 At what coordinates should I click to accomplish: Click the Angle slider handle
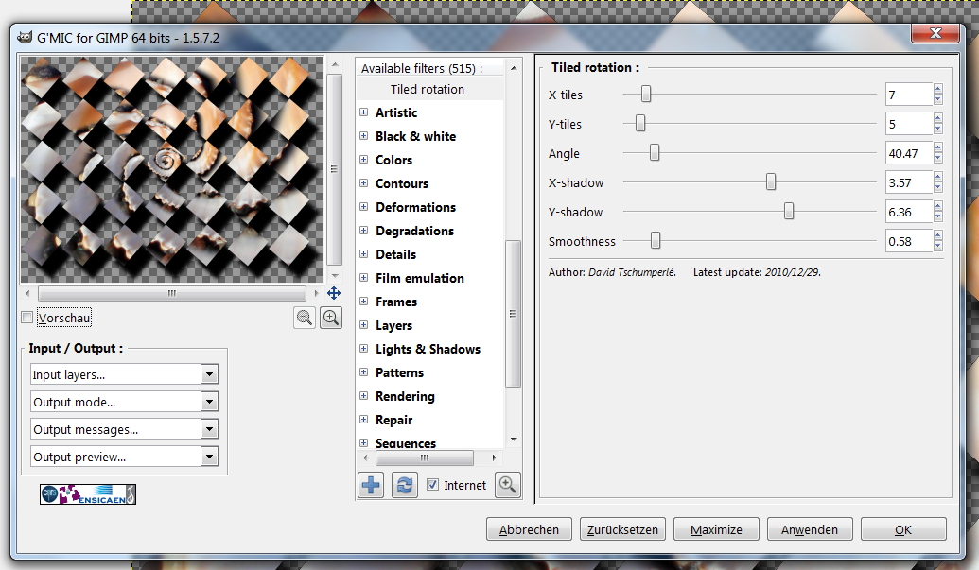pyautogui.click(x=654, y=153)
